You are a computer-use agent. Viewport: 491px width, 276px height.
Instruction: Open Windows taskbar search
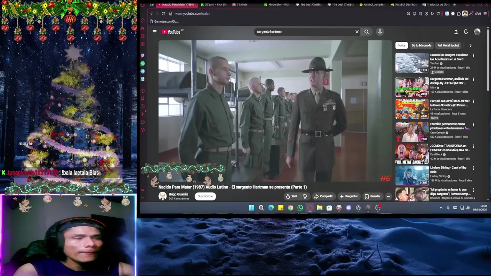[261, 208]
